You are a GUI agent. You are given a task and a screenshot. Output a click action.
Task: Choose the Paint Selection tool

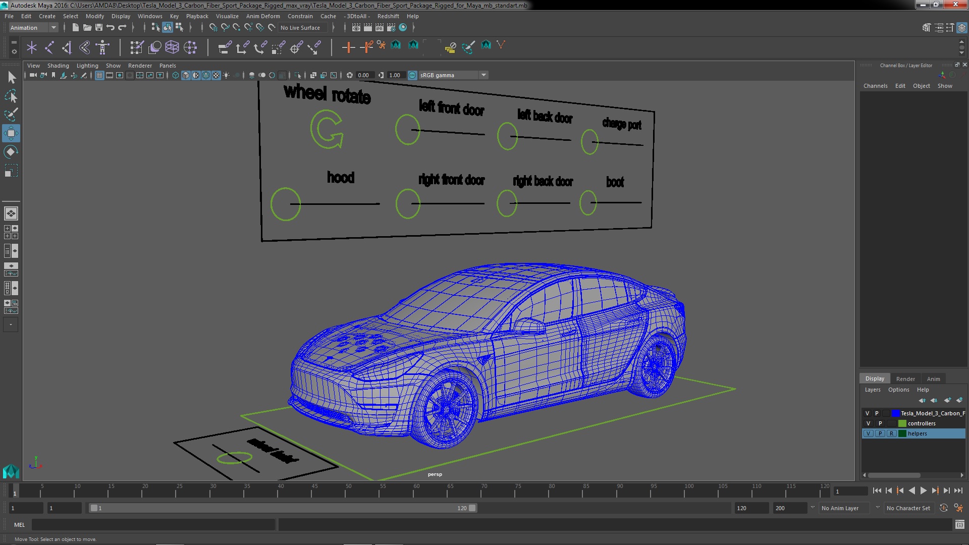point(11,115)
